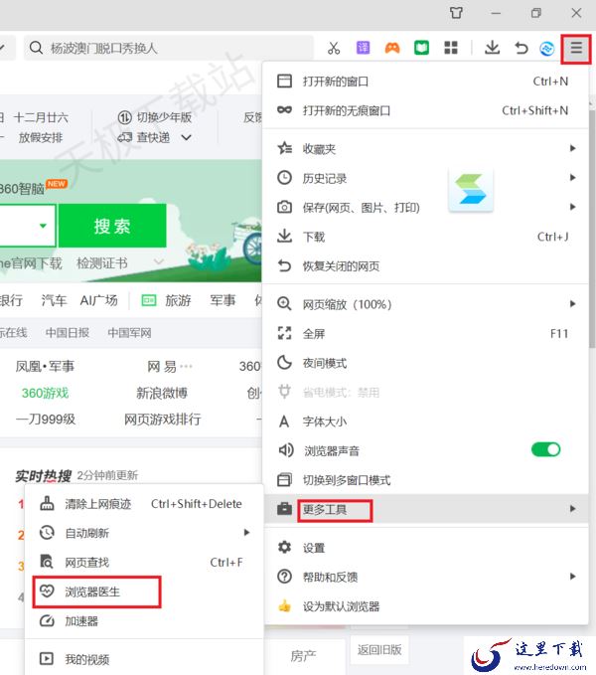596x675 pixels.
Task: Open the 军事 category tab
Action: [x=223, y=300]
